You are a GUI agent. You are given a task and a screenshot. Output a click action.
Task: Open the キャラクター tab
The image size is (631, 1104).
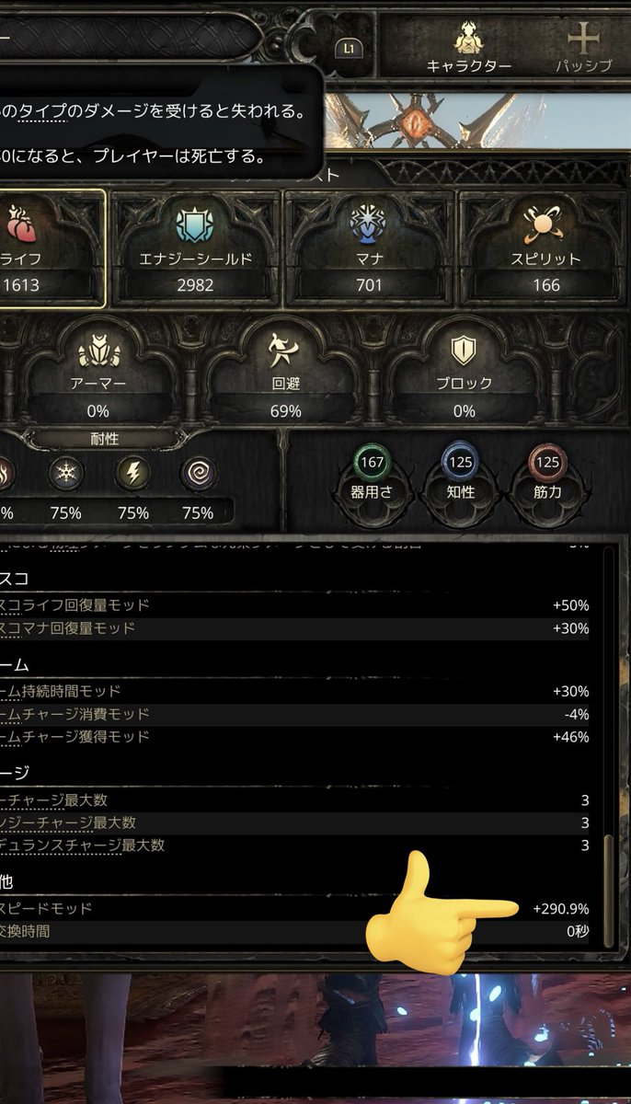(x=468, y=48)
